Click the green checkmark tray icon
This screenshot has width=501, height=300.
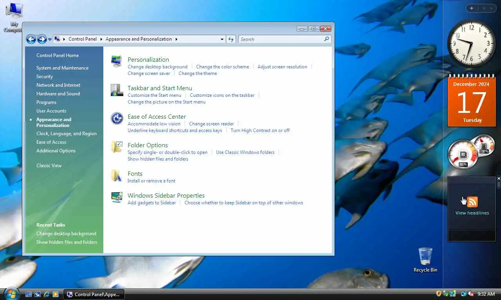pos(446,294)
